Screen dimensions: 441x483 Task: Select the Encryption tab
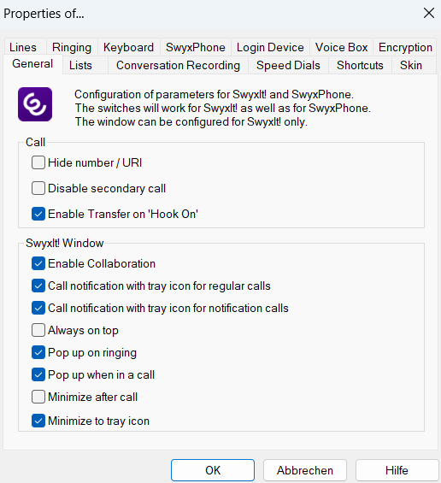coord(405,47)
